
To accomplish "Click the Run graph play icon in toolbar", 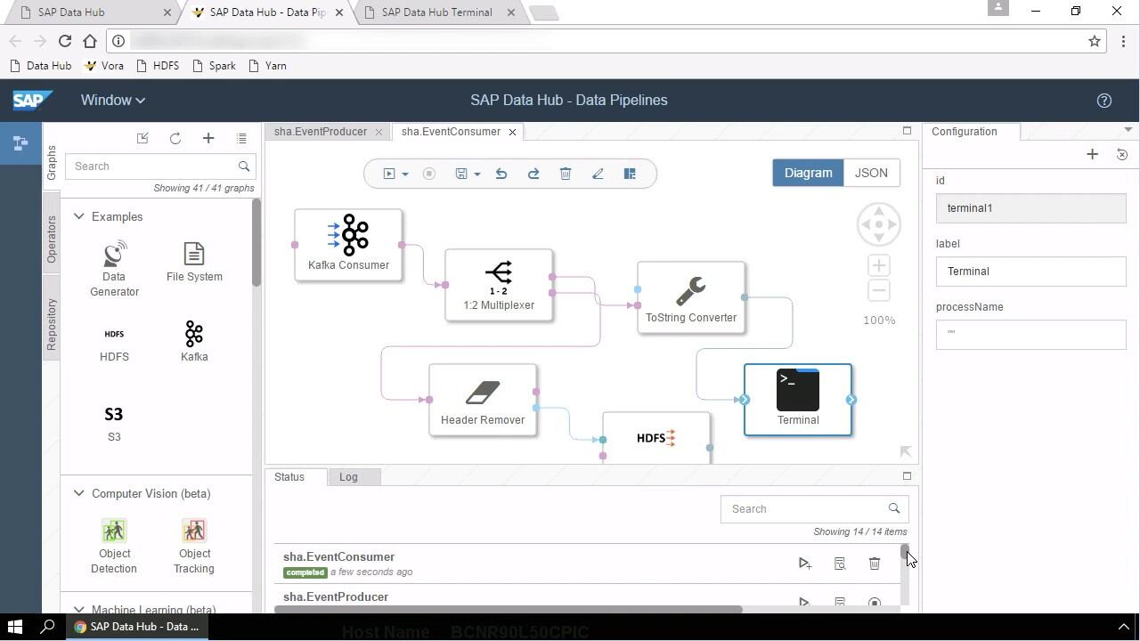I will [x=389, y=174].
